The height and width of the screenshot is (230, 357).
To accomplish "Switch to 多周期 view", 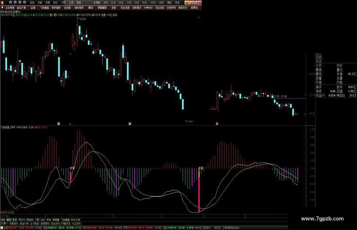I will pos(97,2).
